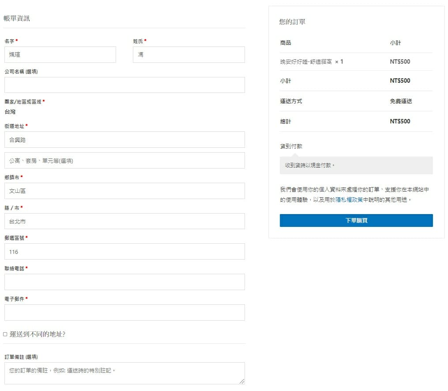The width and height of the screenshot is (448, 391).
Task: Enable the 運送到不同的地址 checkbox
Action: coord(5,334)
